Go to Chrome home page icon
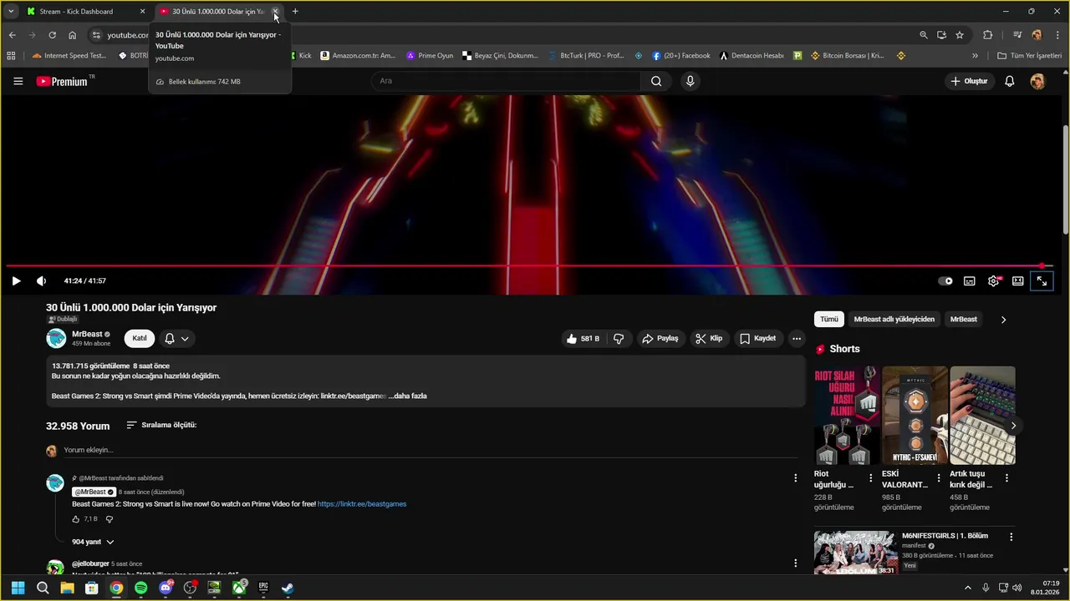Viewport: 1070px width, 601px height. pyautogui.click(x=73, y=35)
